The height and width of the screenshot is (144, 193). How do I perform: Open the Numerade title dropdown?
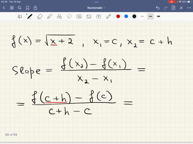96,8
